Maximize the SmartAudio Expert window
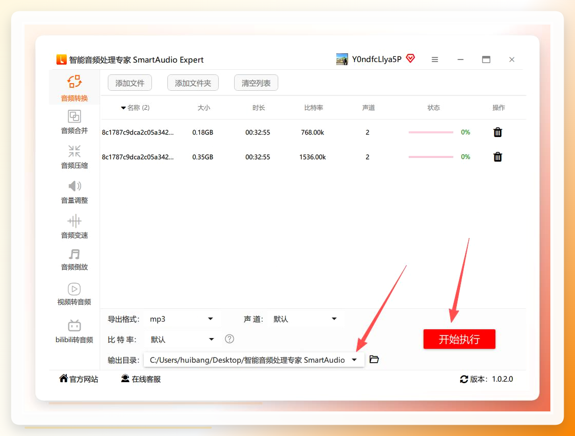 pos(486,60)
